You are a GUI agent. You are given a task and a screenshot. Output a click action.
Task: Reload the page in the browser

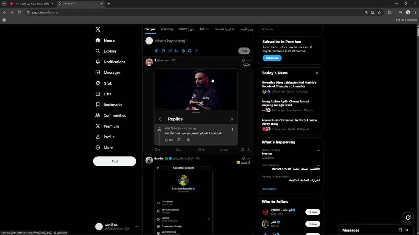pyautogui.click(x=19, y=12)
